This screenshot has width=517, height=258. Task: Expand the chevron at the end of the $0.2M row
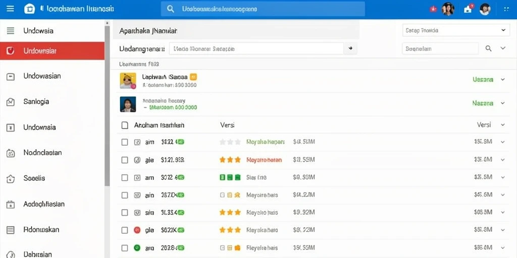[503, 195]
